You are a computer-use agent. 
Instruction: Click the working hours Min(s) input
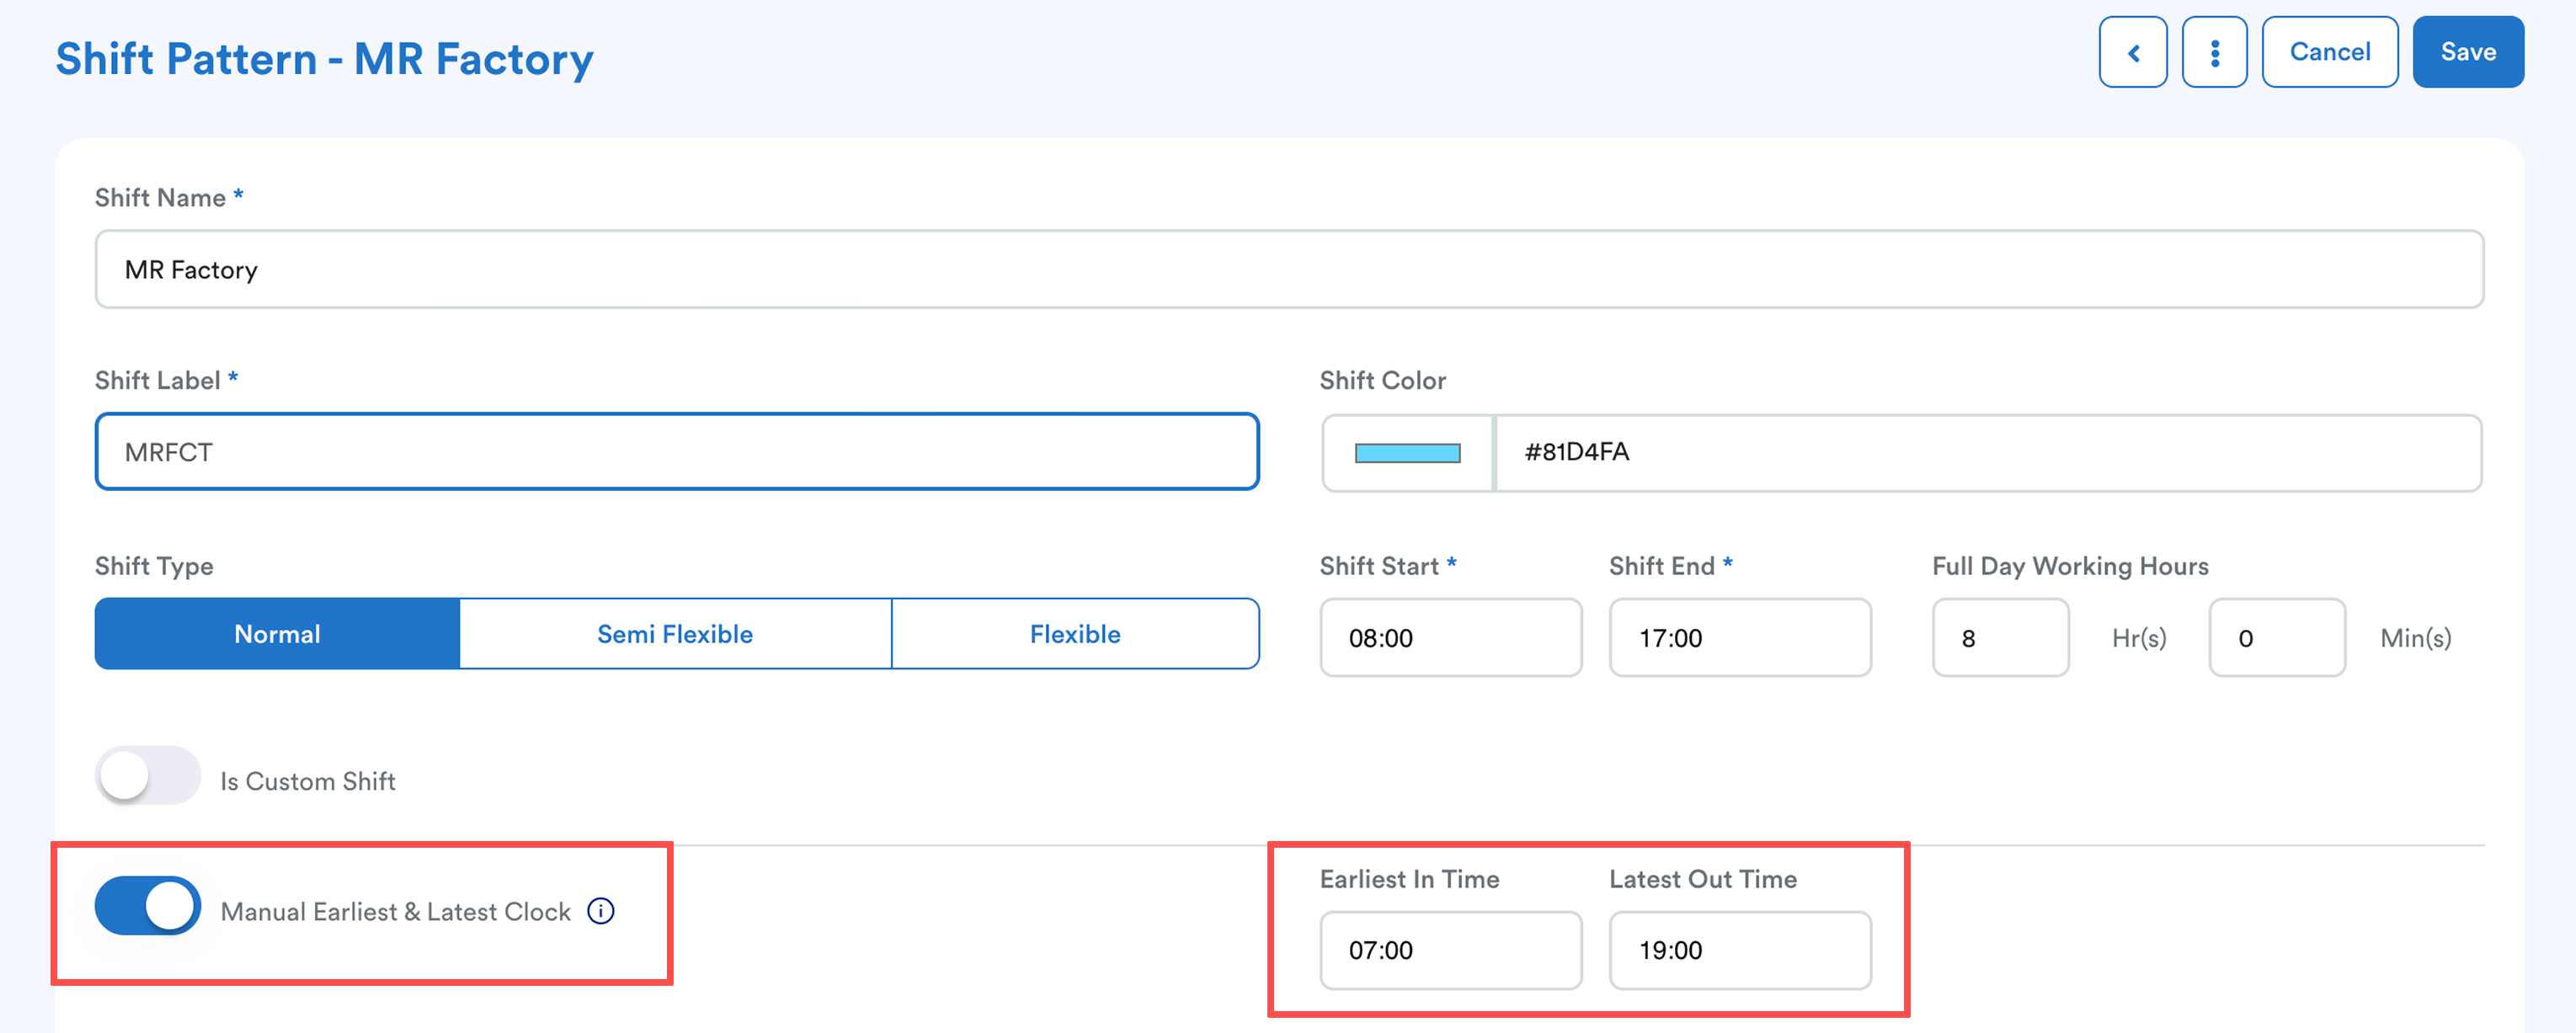coord(2276,638)
